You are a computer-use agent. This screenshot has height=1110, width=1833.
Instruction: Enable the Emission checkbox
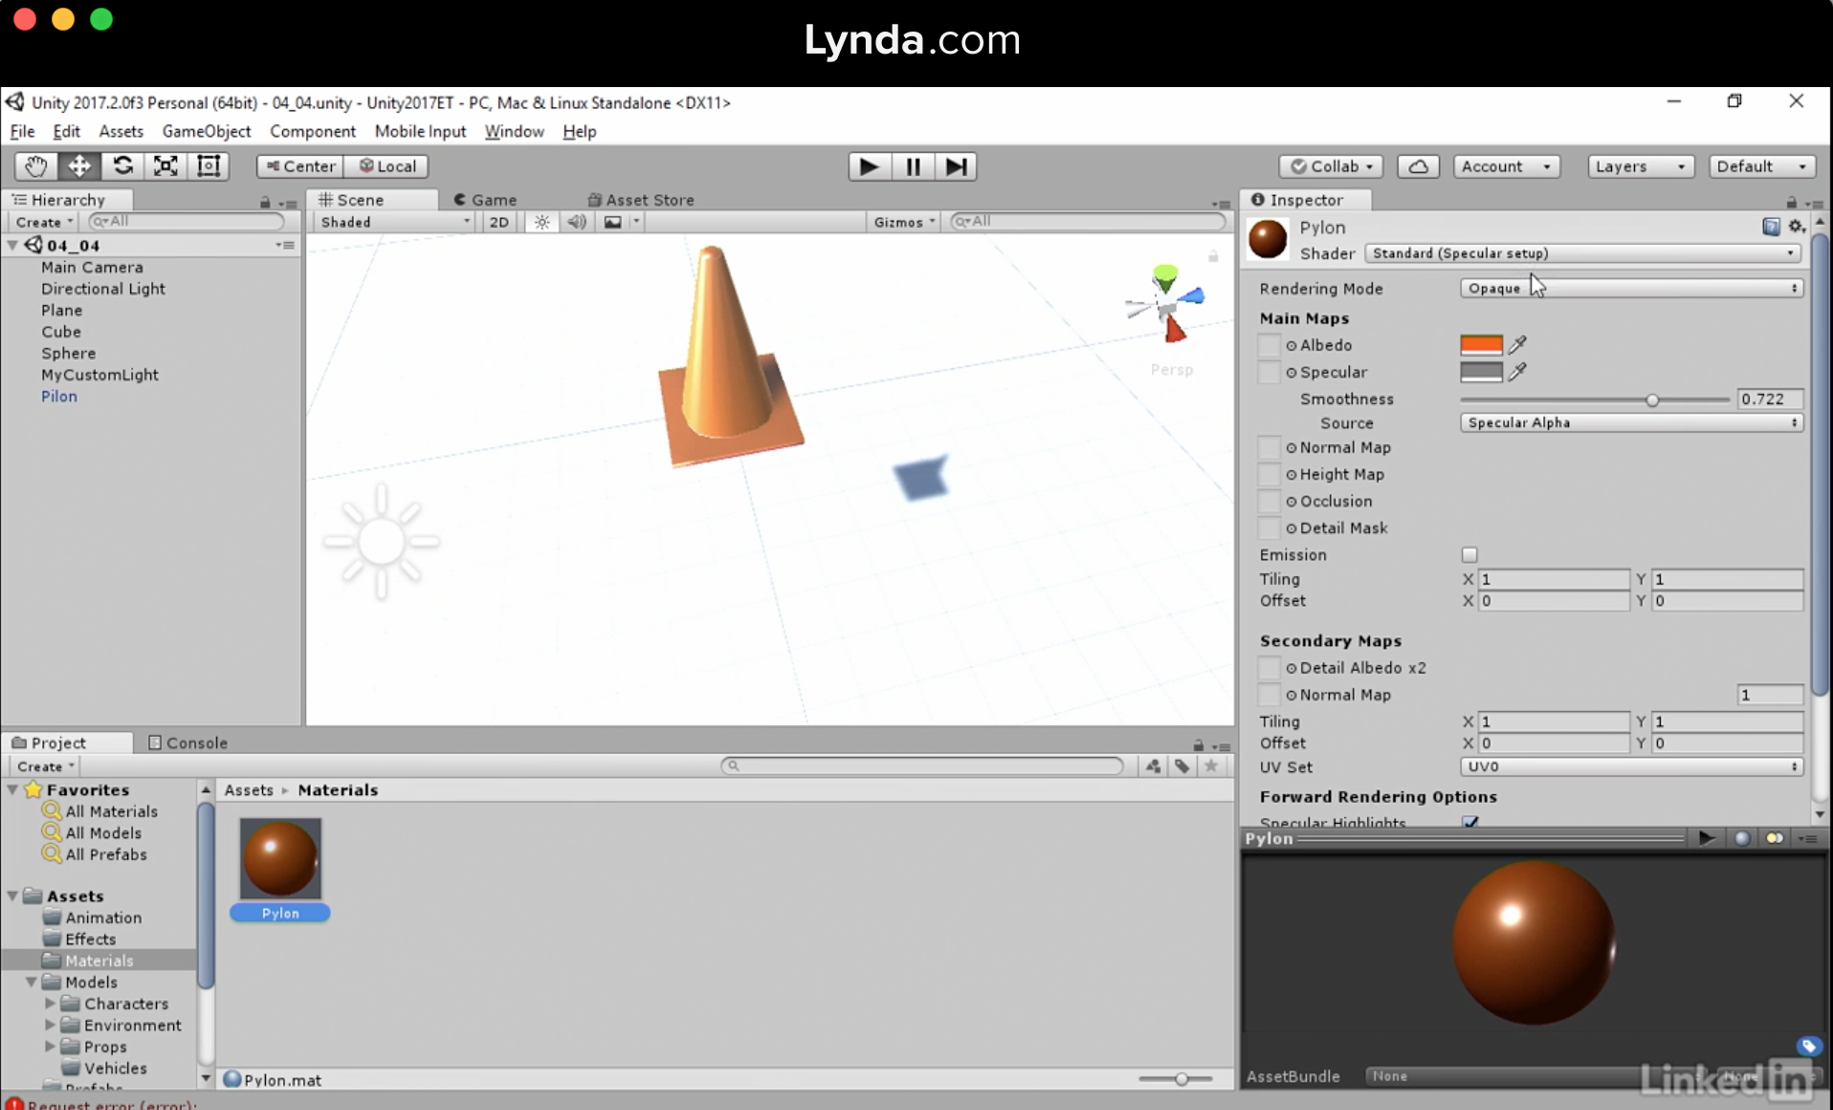tap(1469, 555)
